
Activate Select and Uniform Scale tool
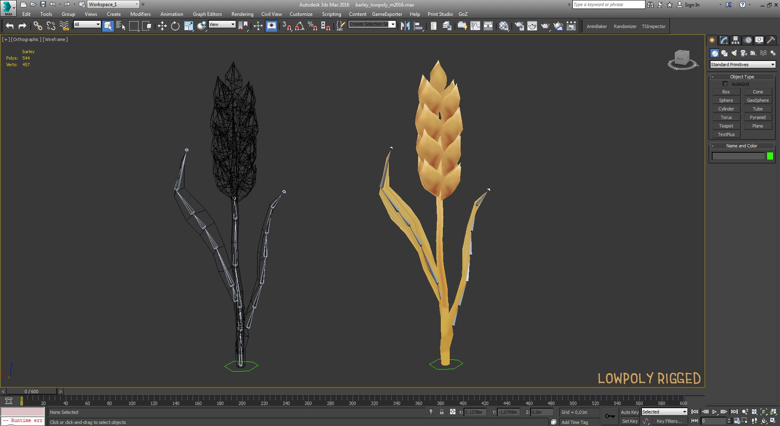(x=188, y=26)
